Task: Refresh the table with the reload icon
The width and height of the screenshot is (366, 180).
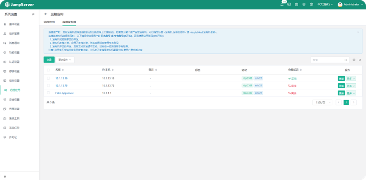Action: pyautogui.click(x=360, y=60)
